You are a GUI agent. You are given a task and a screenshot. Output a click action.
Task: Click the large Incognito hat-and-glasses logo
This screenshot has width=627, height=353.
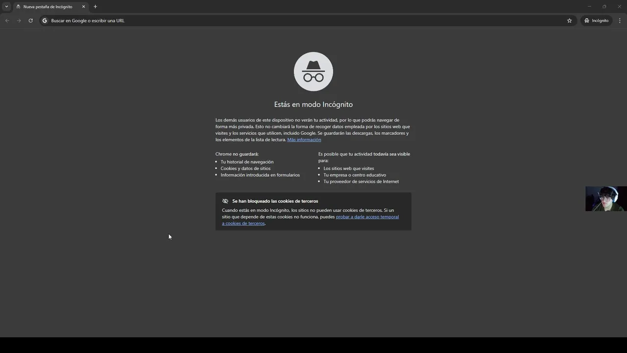point(313,72)
